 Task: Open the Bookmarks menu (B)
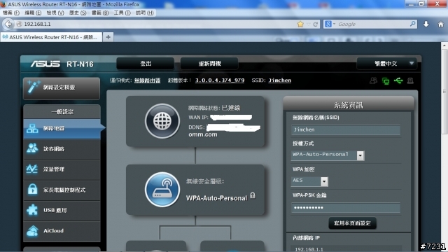100,13
